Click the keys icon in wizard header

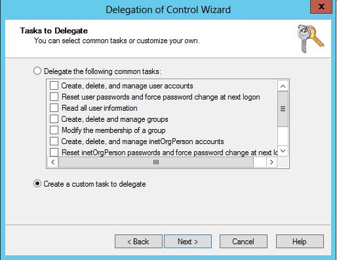pos(311,39)
